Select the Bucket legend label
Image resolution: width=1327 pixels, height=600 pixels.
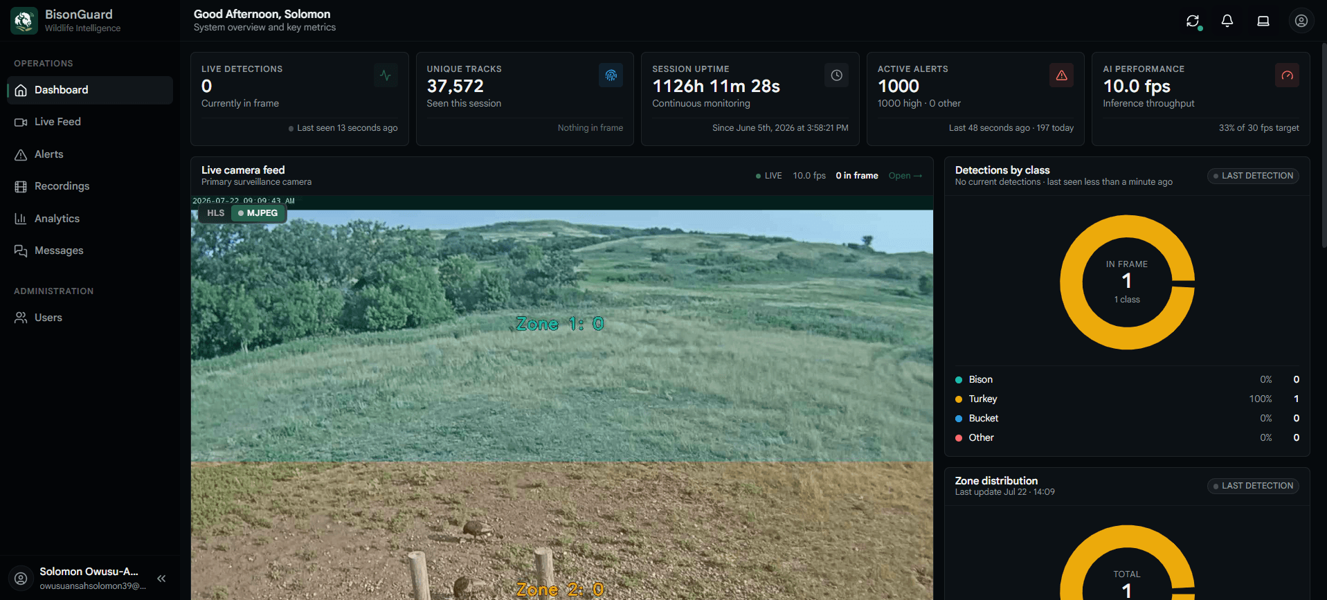984,419
